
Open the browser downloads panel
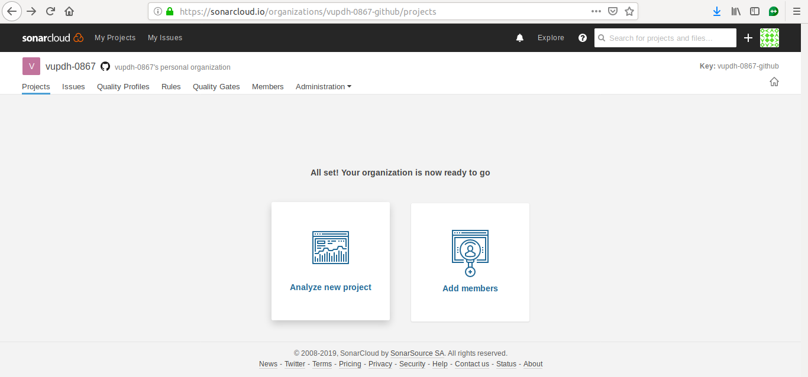click(717, 11)
